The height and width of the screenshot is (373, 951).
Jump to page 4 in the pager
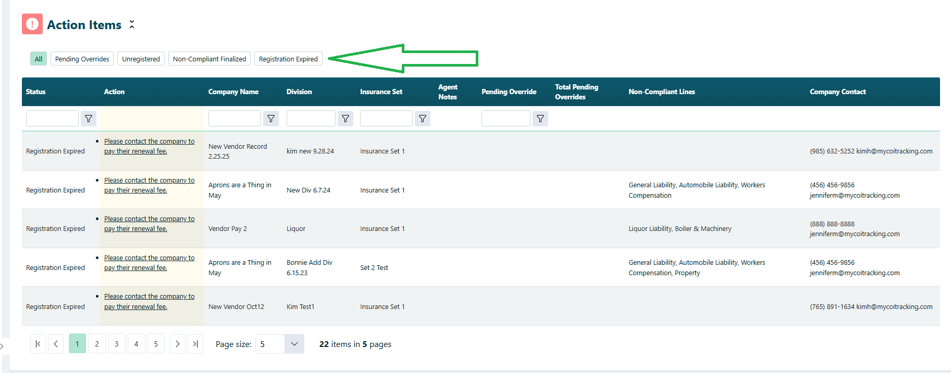136,344
